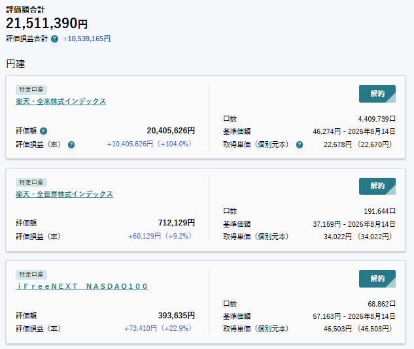This screenshot has height=349, width=414.
Task: Open help icon beside 評価損益合計
Action: pos(54,39)
